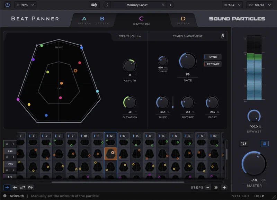Click the dice randomize icon
This screenshot has height=200, width=277.
click(94, 5)
